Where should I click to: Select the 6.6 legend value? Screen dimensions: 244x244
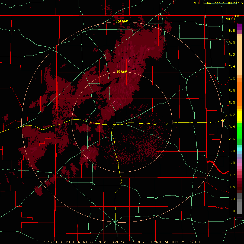click(x=232, y=79)
